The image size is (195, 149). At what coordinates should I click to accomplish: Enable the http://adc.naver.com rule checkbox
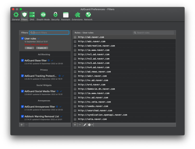click(x=75, y=41)
